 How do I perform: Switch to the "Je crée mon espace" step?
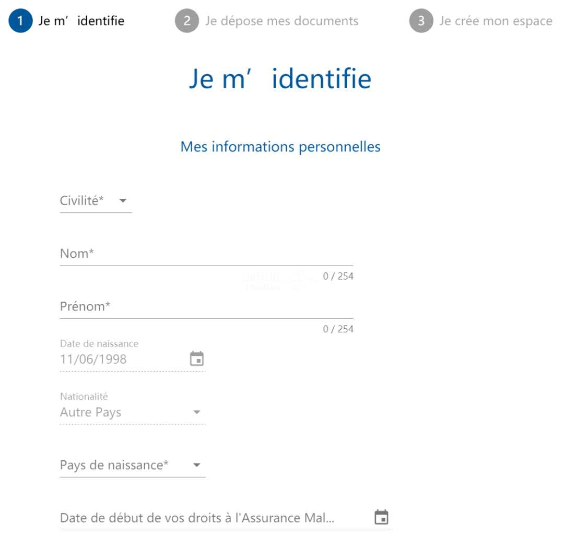click(x=496, y=21)
